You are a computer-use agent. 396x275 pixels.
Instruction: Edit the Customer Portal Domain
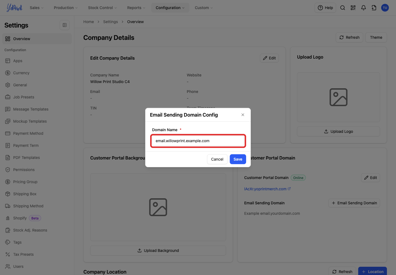pyautogui.click(x=371, y=178)
